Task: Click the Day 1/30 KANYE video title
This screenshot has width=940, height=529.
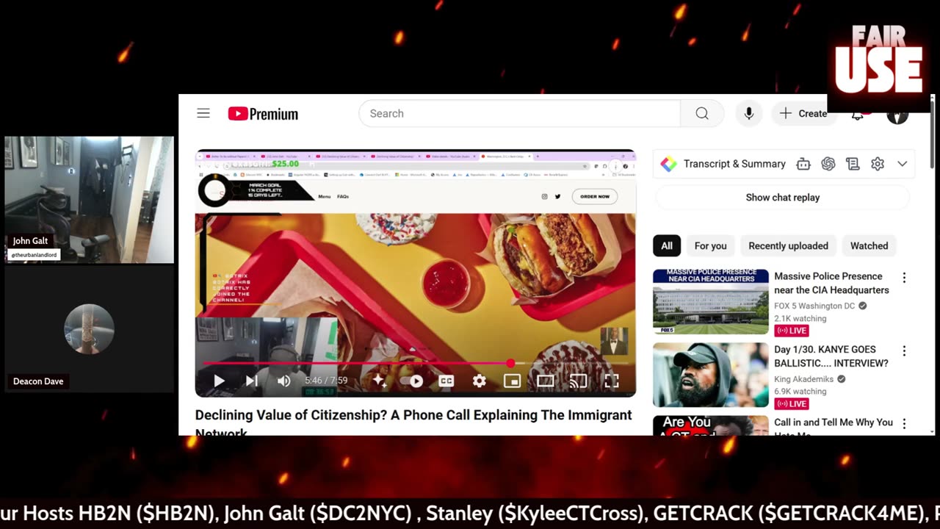Action: point(831,356)
